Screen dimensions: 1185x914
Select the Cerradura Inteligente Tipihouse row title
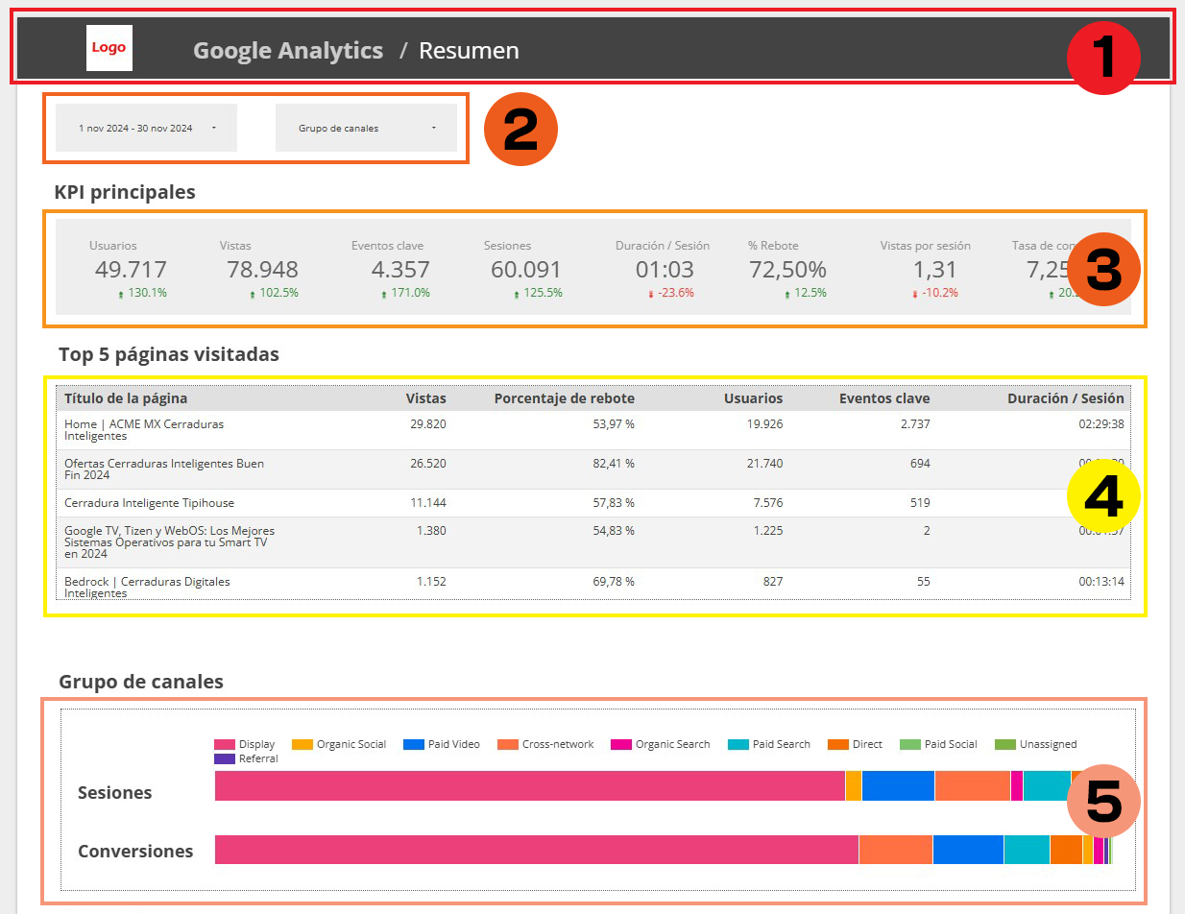click(x=149, y=503)
